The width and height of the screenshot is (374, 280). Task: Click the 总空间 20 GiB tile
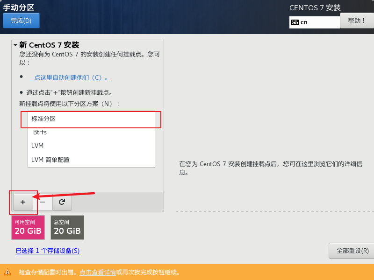[x=67, y=227]
